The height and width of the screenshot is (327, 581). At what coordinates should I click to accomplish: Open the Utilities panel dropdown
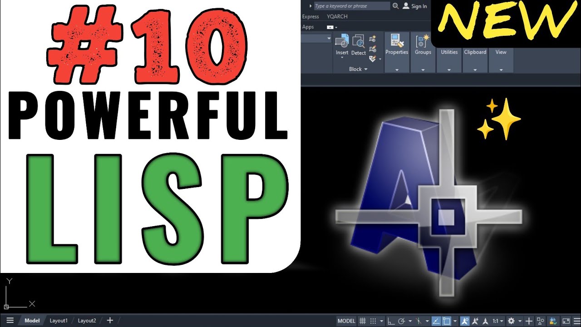pyautogui.click(x=449, y=70)
